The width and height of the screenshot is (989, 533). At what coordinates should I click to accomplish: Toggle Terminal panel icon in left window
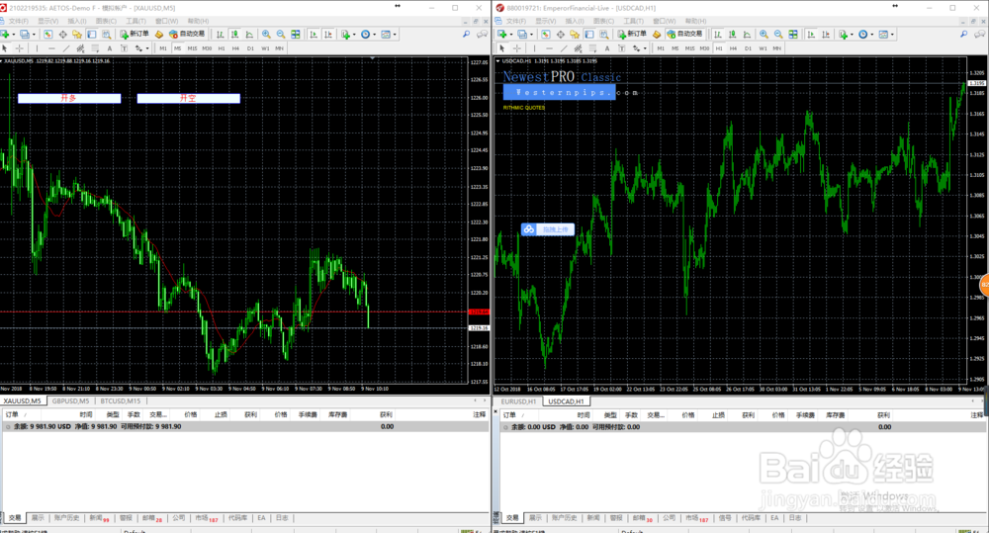[x=92, y=34]
